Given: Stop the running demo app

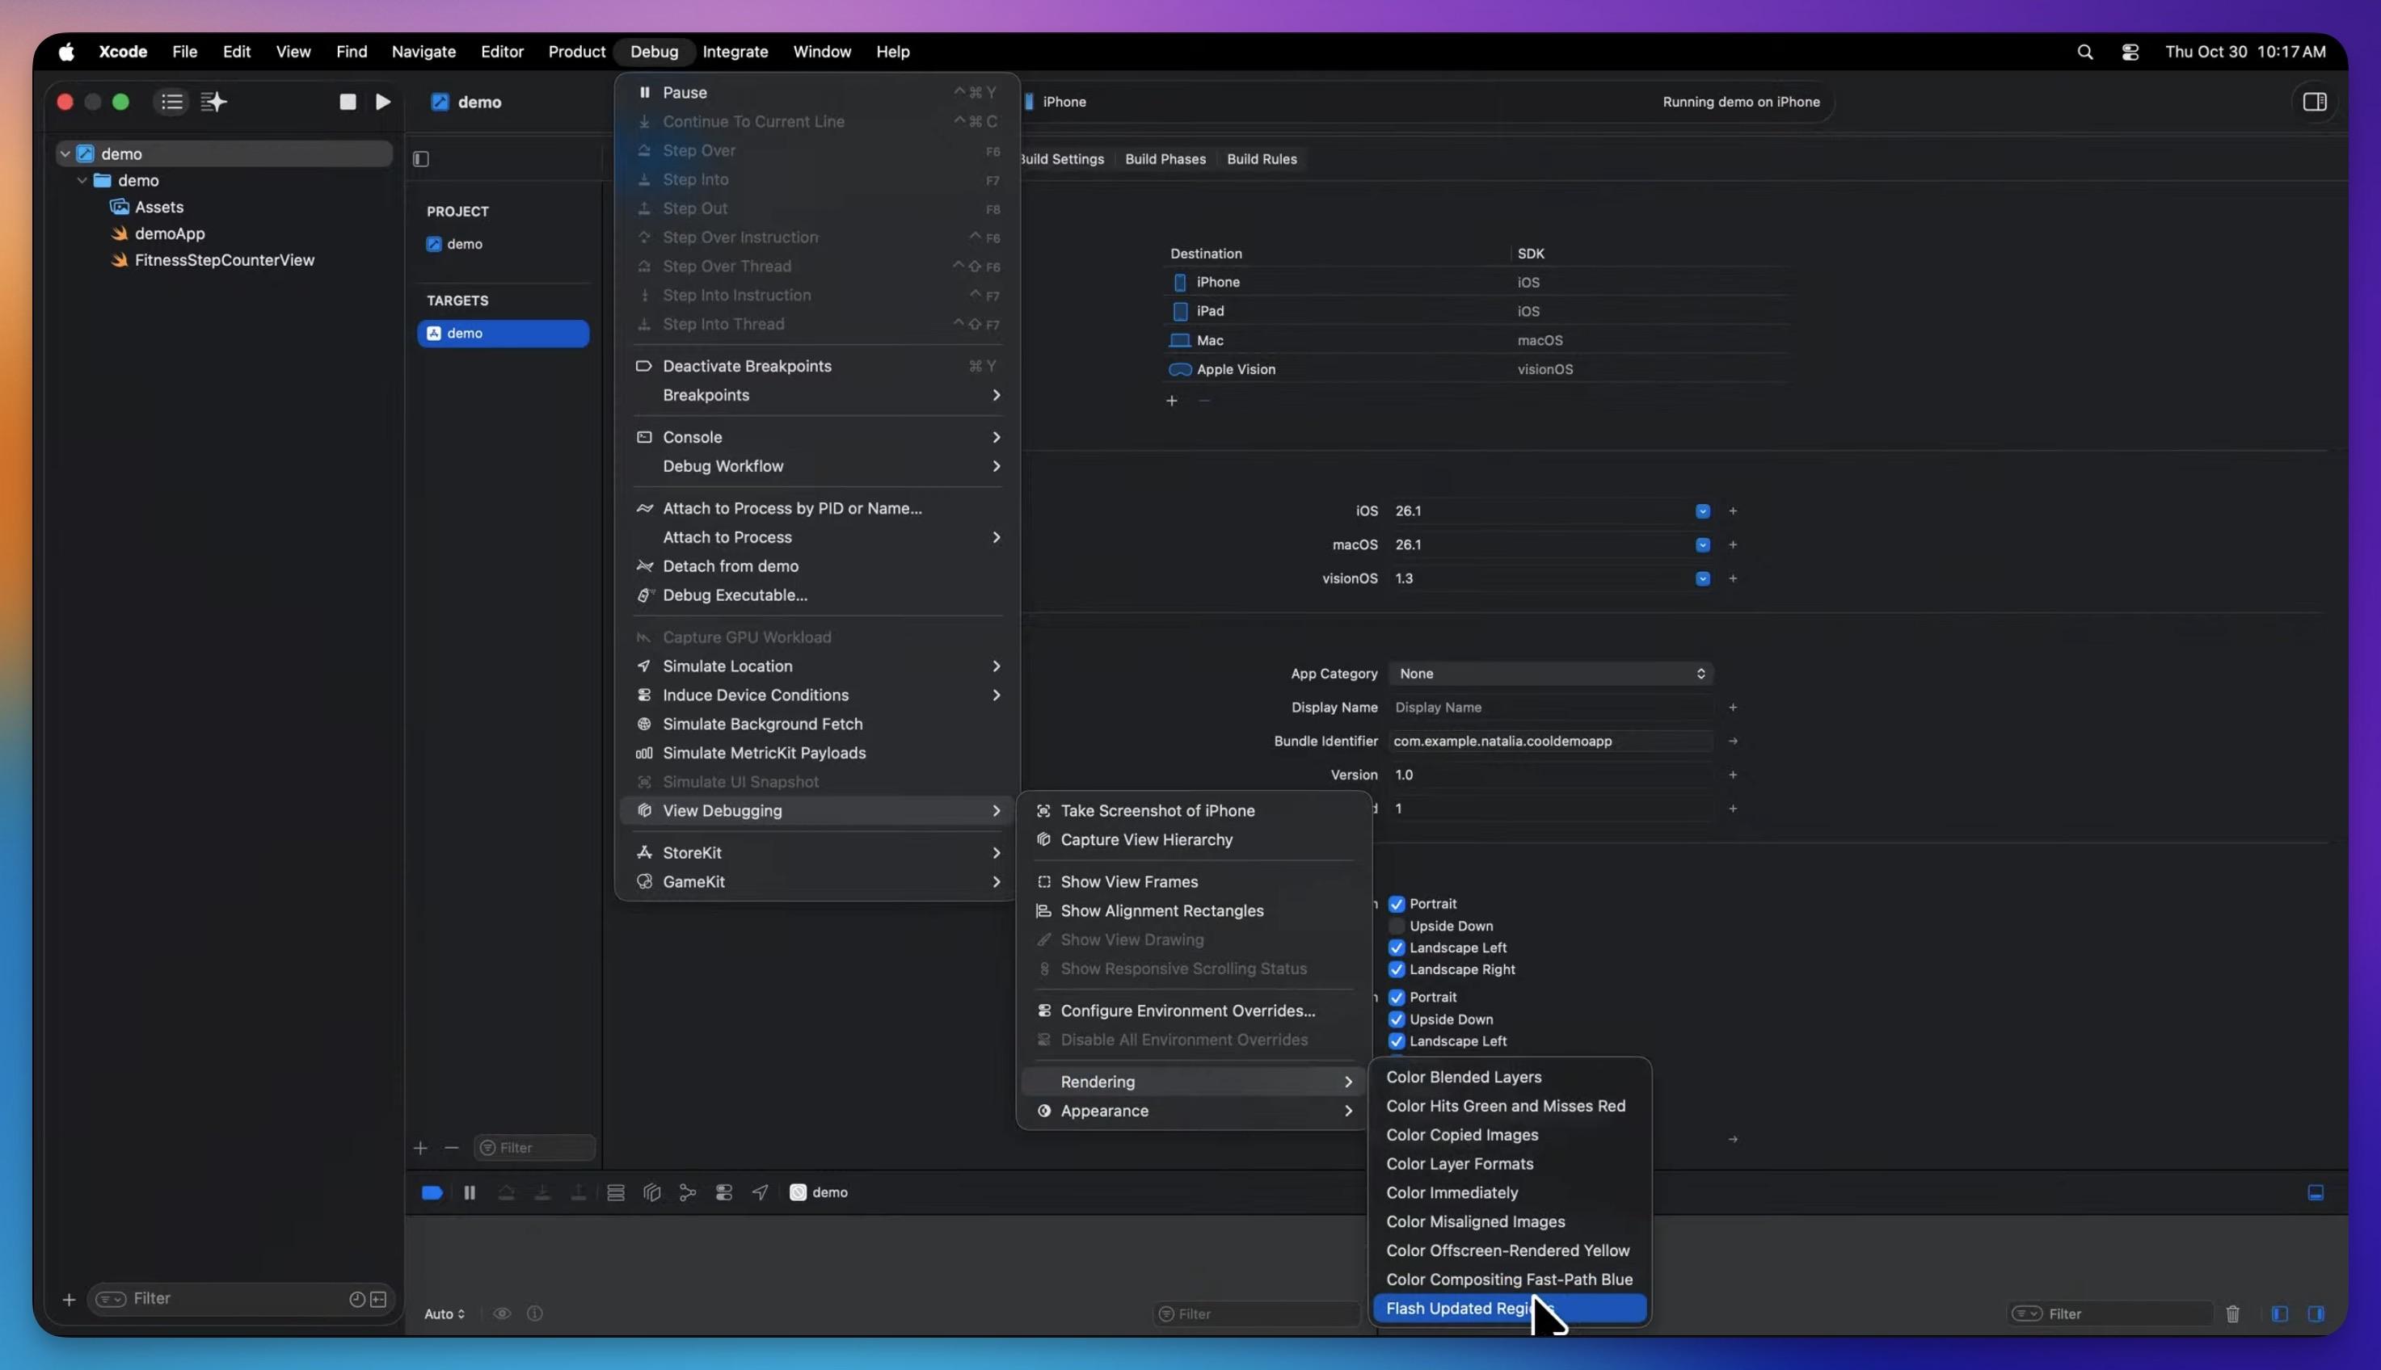Looking at the screenshot, I should [348, 102].
